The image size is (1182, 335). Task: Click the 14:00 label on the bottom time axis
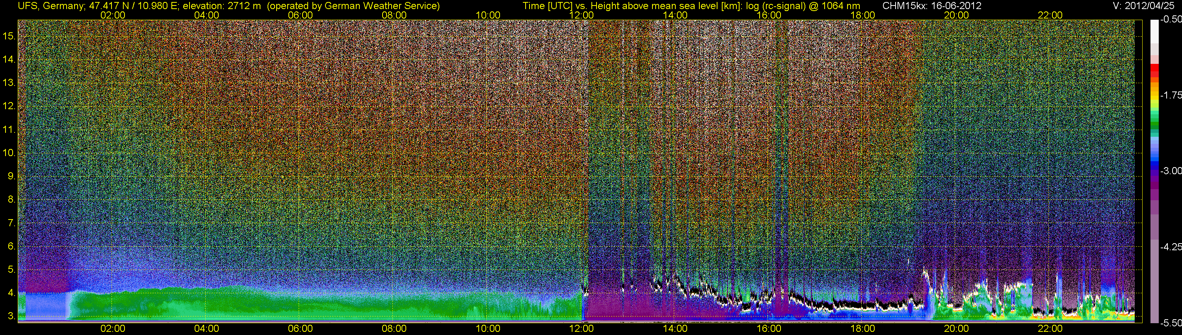pyautogui.click(x=675, y=329)
